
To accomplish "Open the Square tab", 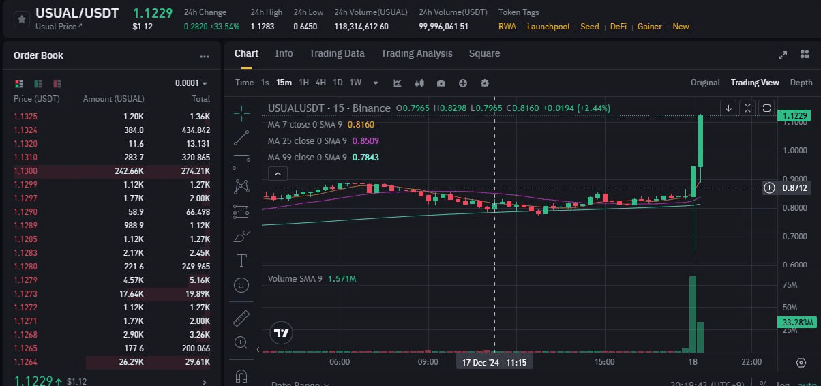I will coord(484,53).
